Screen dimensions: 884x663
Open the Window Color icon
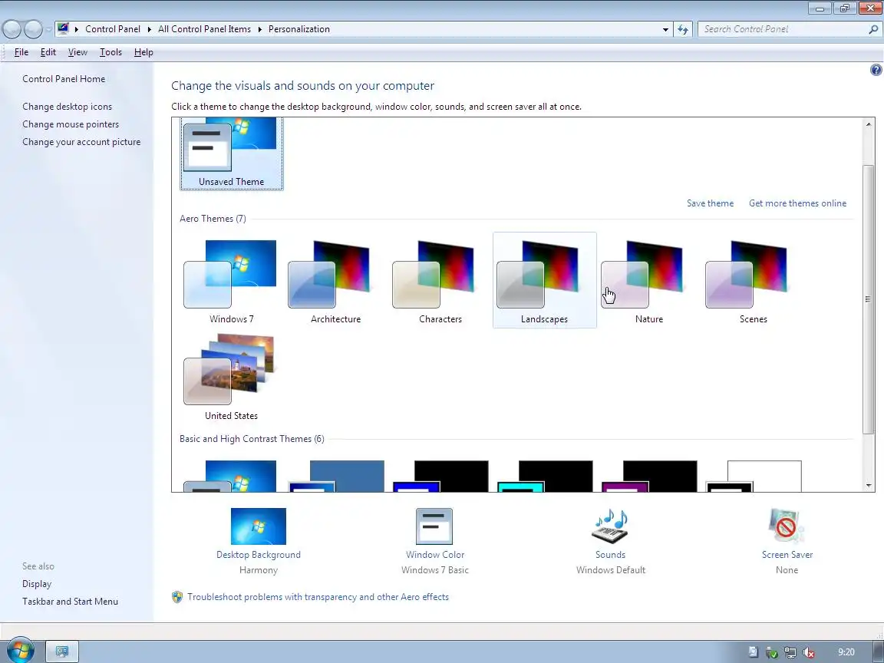click(x=434, y=526)
